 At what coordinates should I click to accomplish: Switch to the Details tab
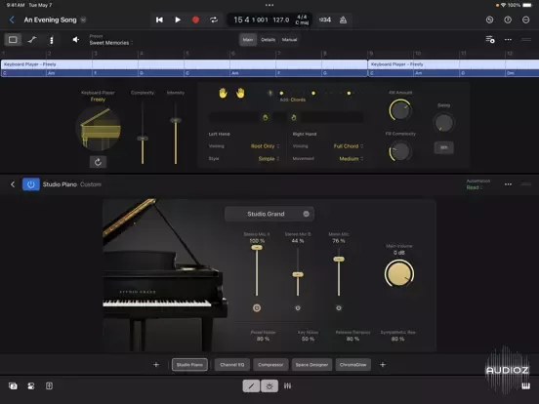269,40
